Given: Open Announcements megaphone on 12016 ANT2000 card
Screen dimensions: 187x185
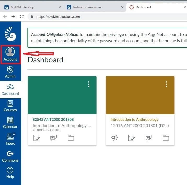Looking at the screenshot, I should click(115, 138).
